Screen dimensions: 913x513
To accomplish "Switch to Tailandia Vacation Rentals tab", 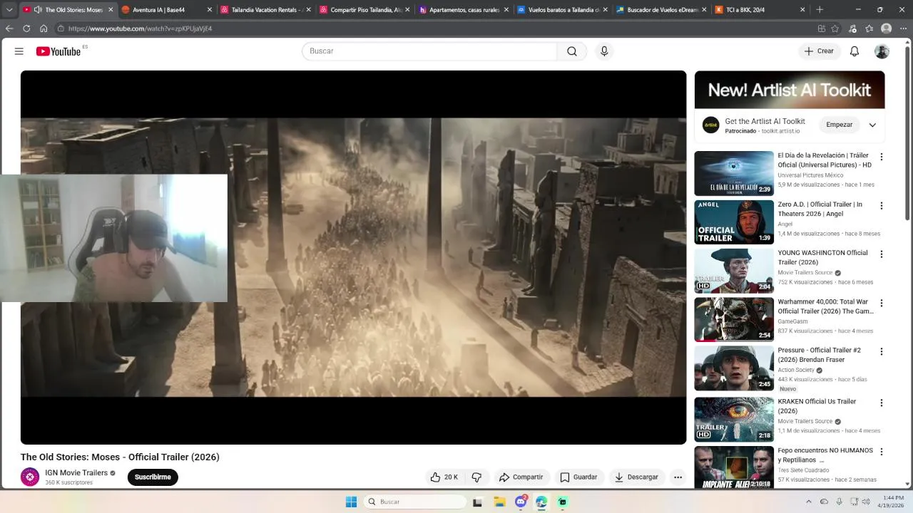I will coord(266,10).
